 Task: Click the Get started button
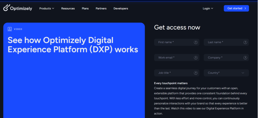236,8
